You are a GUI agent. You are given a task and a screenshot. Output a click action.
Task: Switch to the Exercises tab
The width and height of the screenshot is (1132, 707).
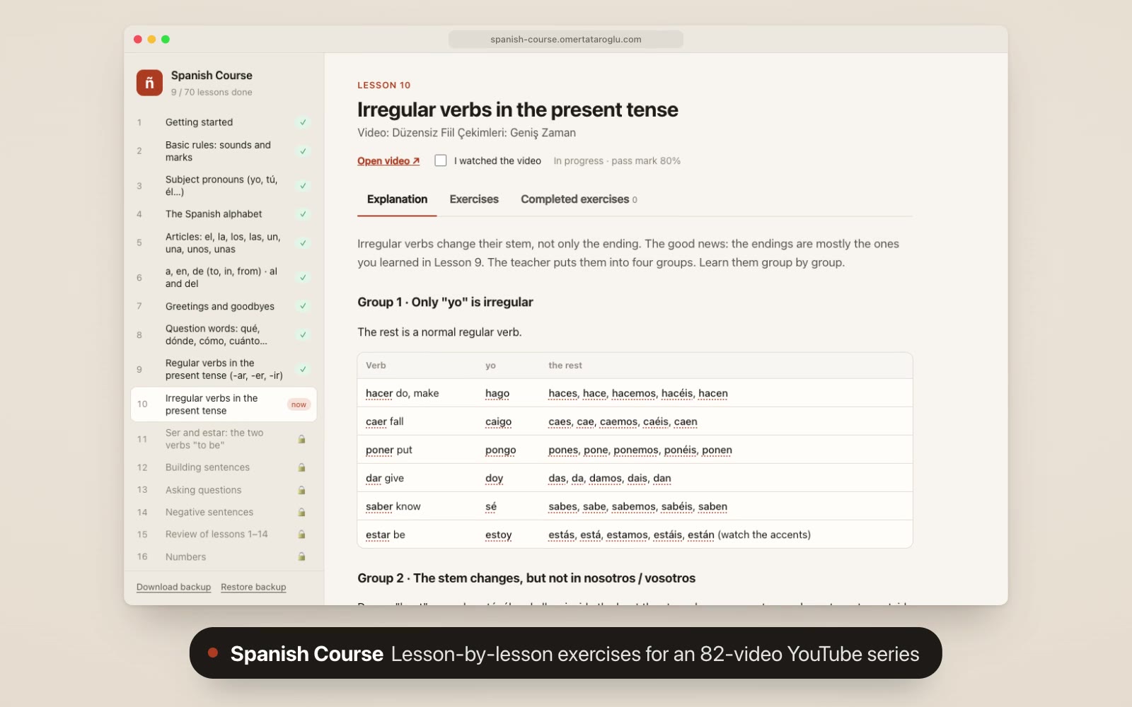click(x=474, y=199)
